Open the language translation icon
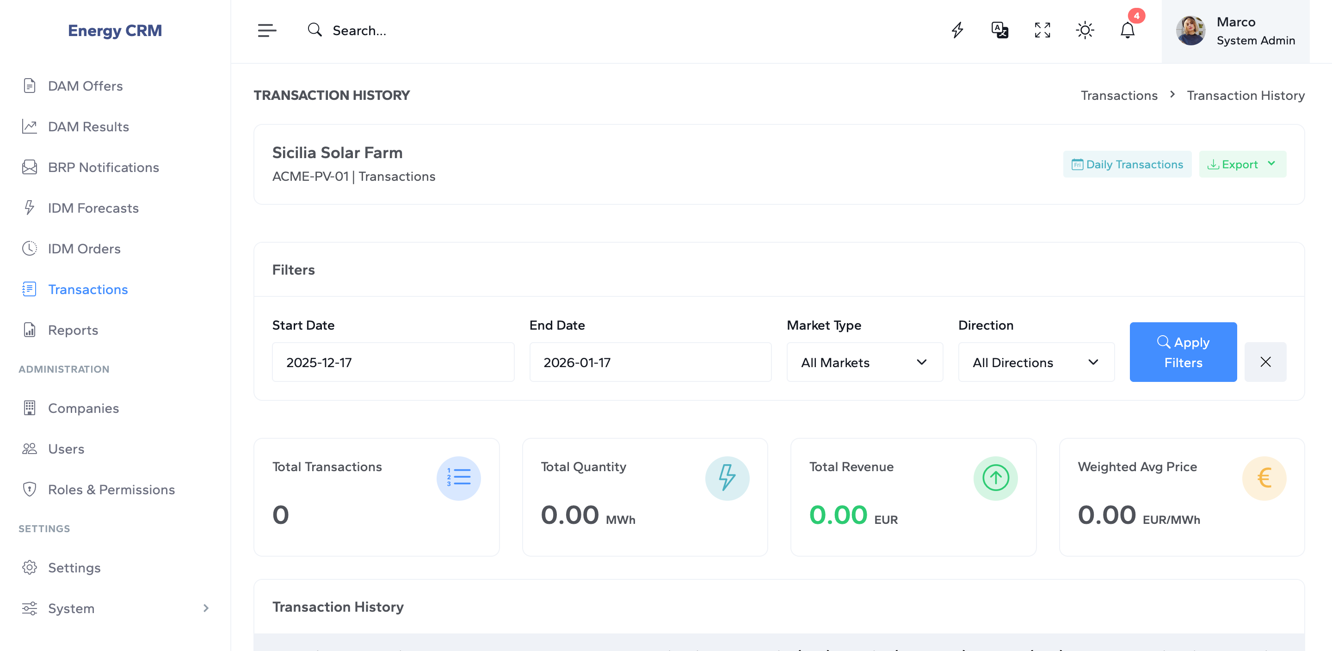1332x651 pixels. [x=999, y=30]
